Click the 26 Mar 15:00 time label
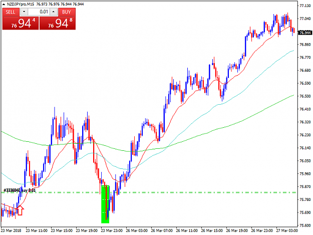Viewport: 313px width, 235px height. pyautogui.click(x=212, y=230)
